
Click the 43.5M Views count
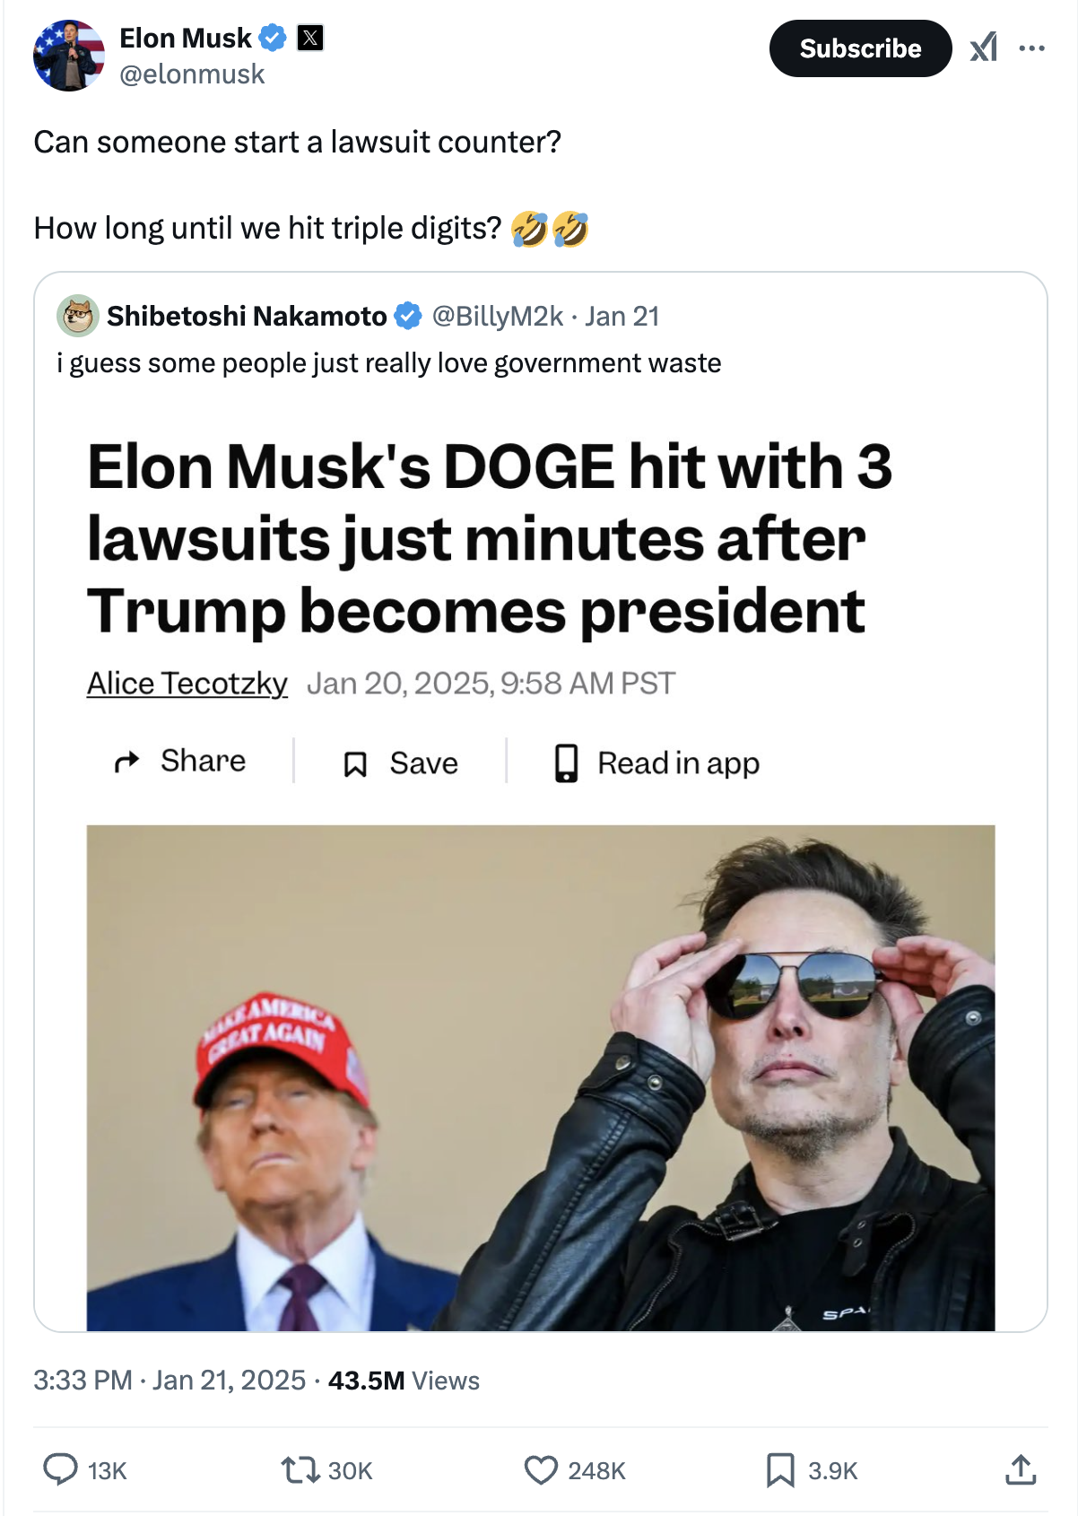point(403,1380)
